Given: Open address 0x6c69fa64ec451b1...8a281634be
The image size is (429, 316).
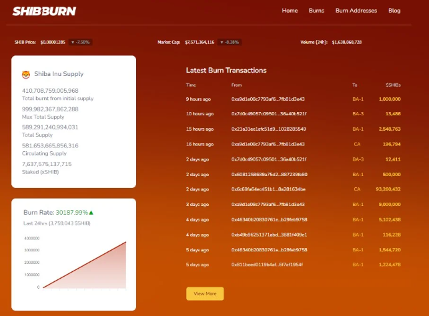Looking at the screenshot, I should click(268, 189).
